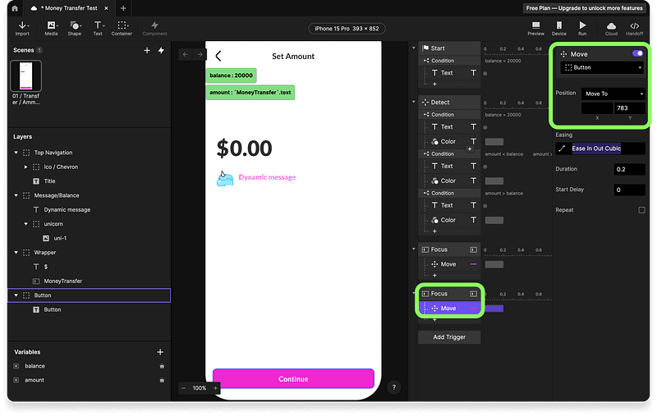This screenshot has width=657, height=416.
Task: Select Ease In Out Cubic easing
Action: tap(596, 149)
